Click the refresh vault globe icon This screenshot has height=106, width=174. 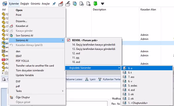(x=5, y=4)
